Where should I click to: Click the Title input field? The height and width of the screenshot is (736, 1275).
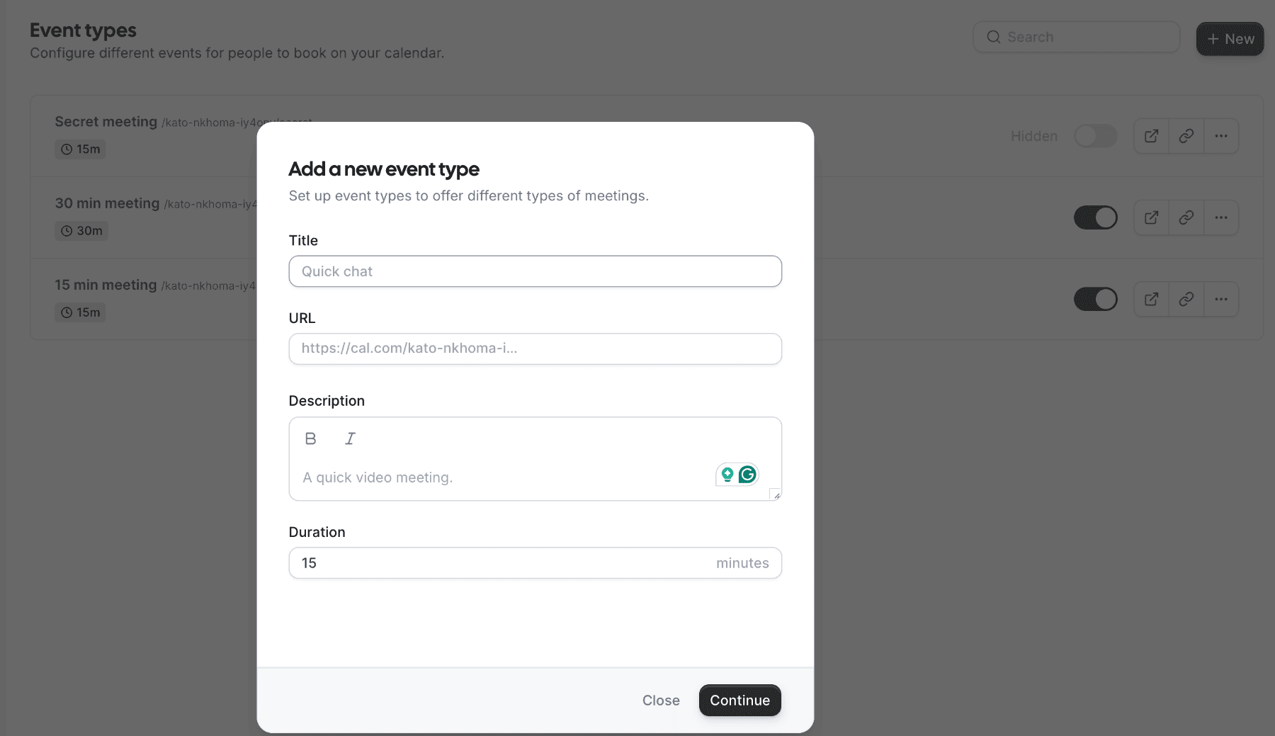(535, 271)
